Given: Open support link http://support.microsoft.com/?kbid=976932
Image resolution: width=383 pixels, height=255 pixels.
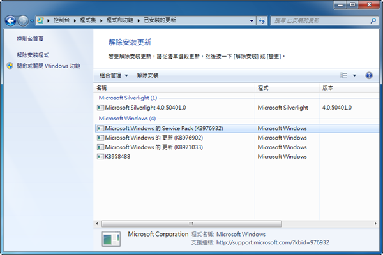Looking at the screenshot, I should pyautogui.click(x=273, y=242).
